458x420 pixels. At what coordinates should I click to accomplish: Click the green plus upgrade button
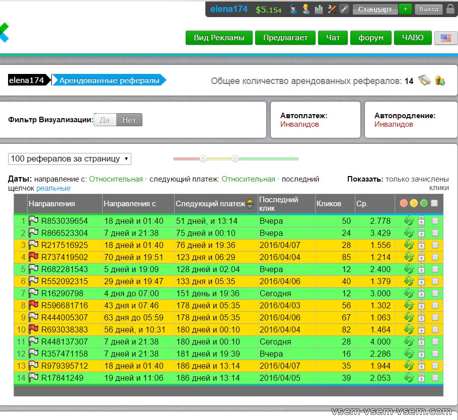405,10
